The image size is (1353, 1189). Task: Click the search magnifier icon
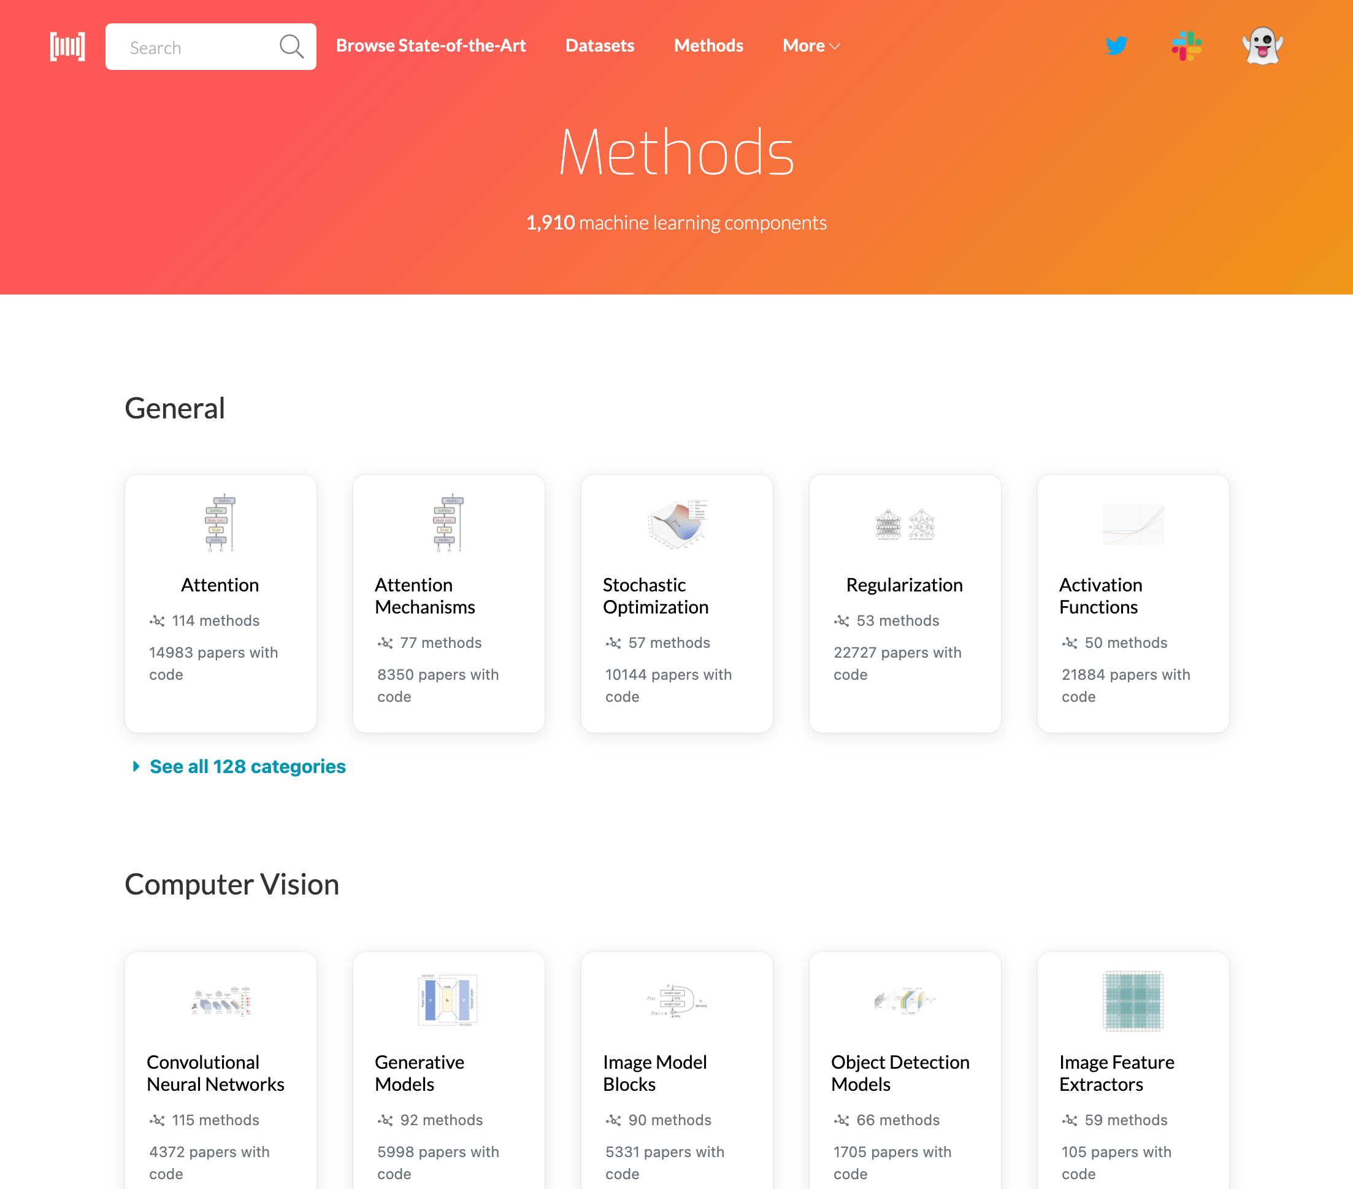(x=291, y=47)
